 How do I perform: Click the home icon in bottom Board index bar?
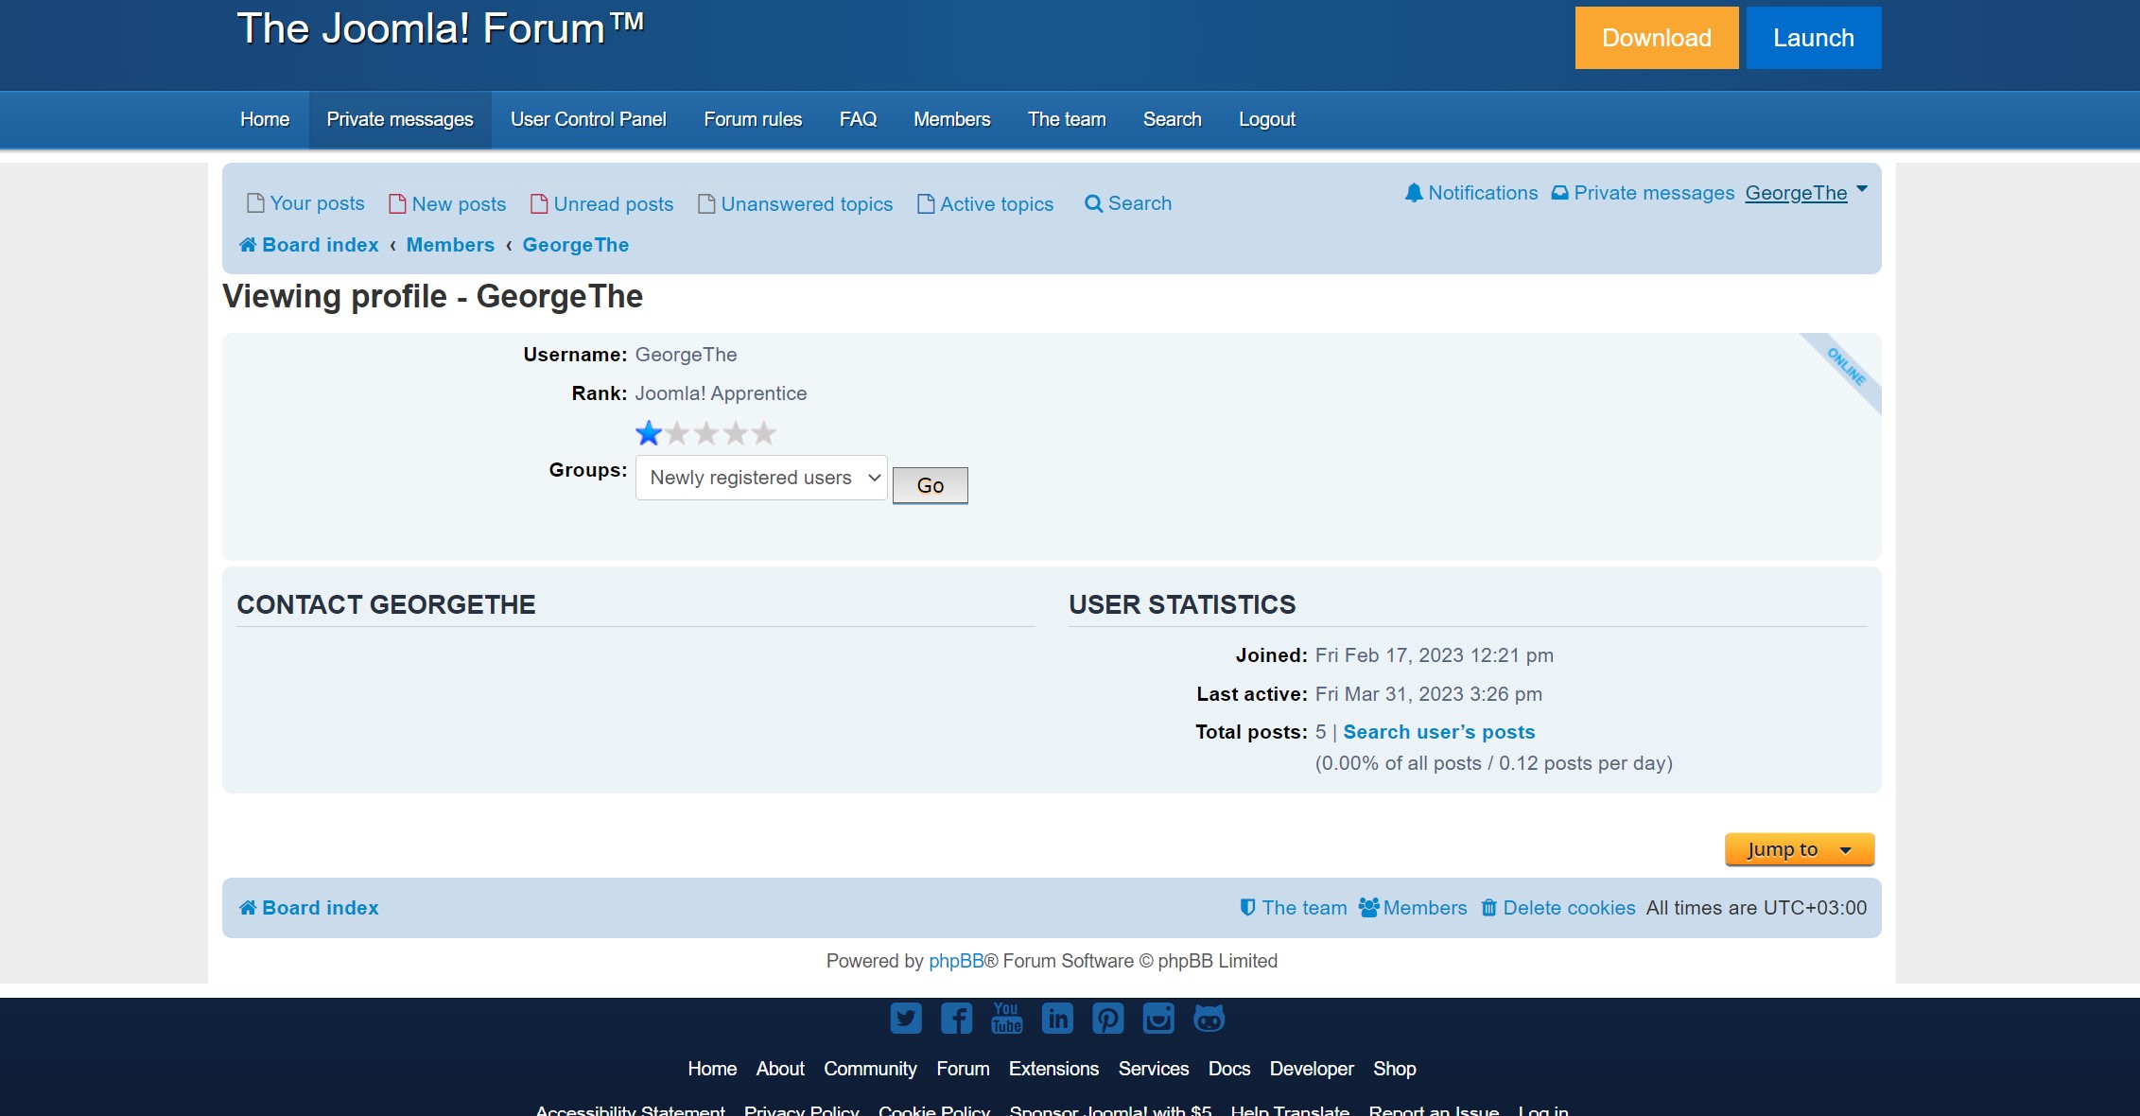(x=248, y=908)
